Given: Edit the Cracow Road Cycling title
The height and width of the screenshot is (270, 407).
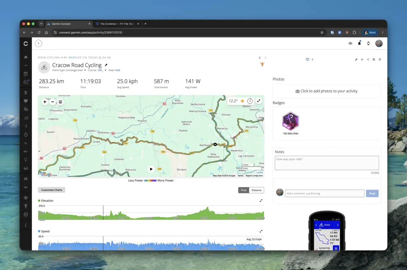Looking at the screenshot, I should point(106,65).
